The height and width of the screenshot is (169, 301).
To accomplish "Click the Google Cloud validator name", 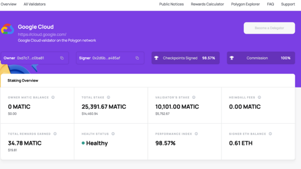I will [36, 27].
